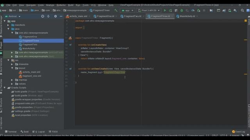Open the Build tool window
The width and height of the screenshot is (250, 140).
[x=25, y=131]
